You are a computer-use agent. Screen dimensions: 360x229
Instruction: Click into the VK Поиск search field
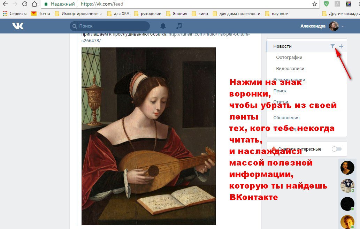[x=110, y=26]
